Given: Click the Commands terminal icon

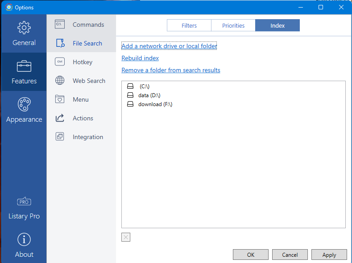Looking at the screenshot, I should pyautogui.click(x=60, y=24).
